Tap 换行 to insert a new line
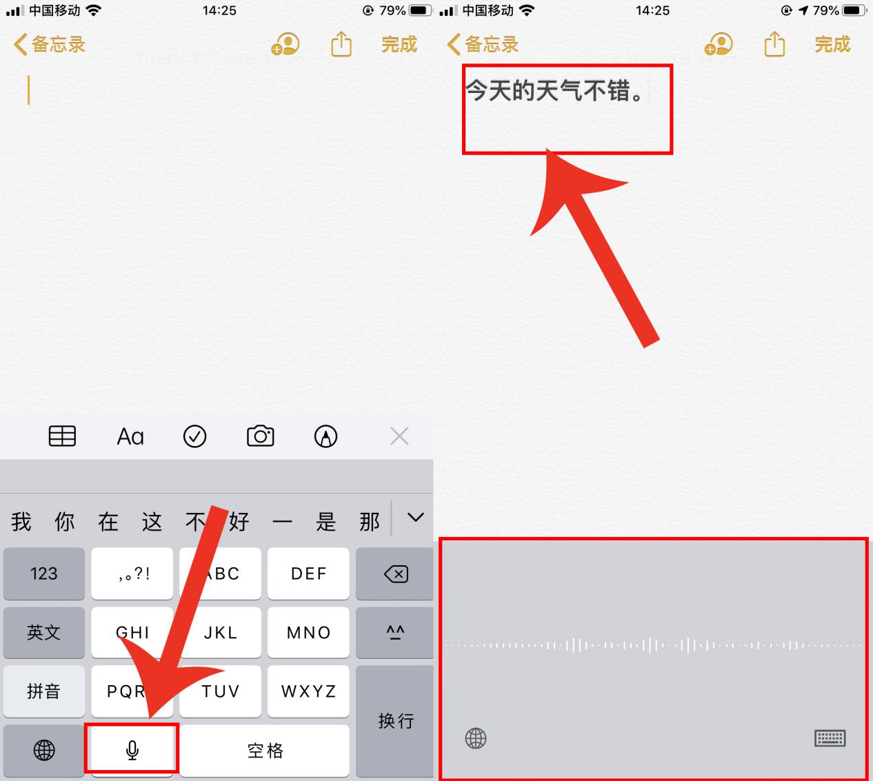The image size is (873, 781). 395,721
